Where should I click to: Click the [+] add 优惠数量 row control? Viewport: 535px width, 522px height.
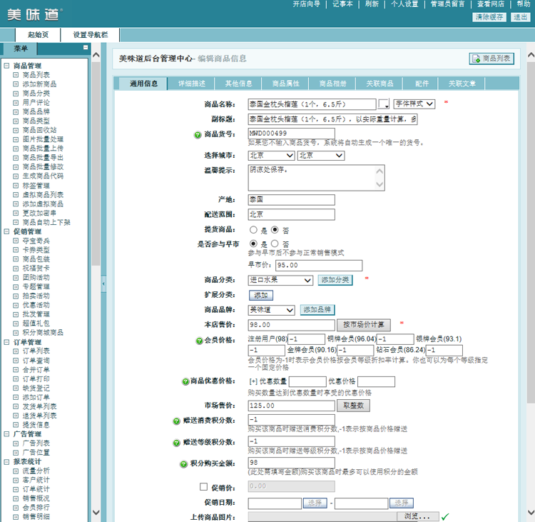coord(253,381)
